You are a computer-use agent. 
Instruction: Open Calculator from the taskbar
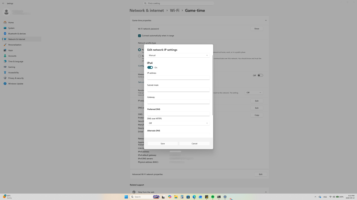pos(182,197)
